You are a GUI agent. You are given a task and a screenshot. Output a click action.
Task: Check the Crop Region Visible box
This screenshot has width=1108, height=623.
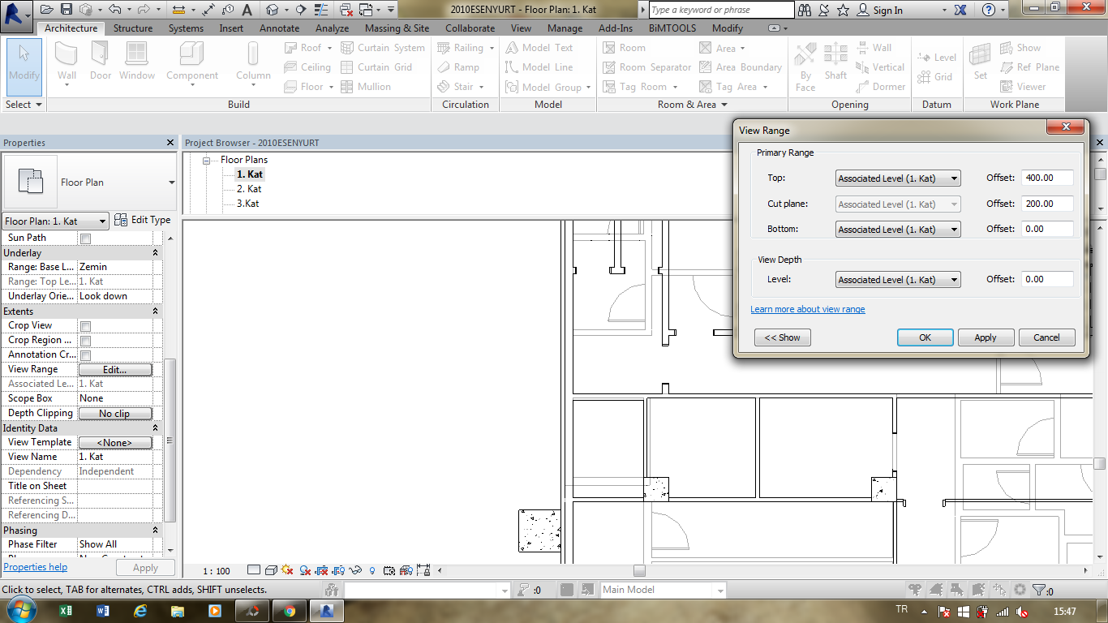(x=85, y=341)
